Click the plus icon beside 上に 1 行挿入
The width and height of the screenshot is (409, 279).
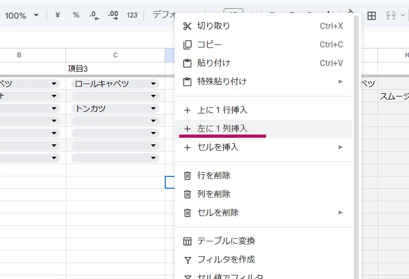pyautogui.click(x=187, y=110)
